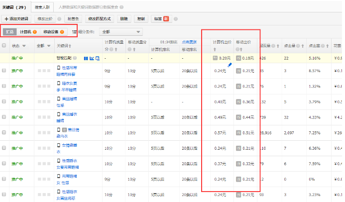Check the row with 0.49元 computer bid
This screenshot has height=202, width=345.
(x=4, y=117)
